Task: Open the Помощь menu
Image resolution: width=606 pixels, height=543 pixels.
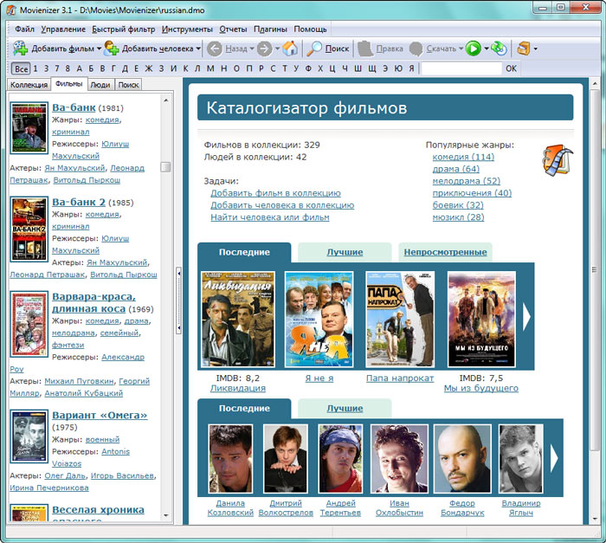Action: pos(310,29)
